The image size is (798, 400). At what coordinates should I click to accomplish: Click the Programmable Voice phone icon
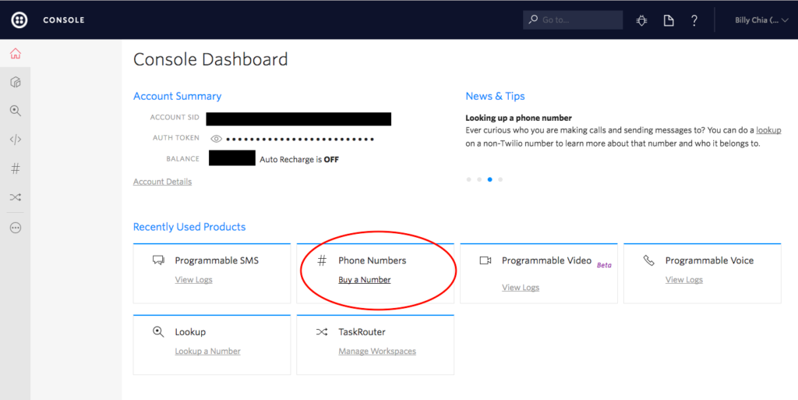(648, 260)
